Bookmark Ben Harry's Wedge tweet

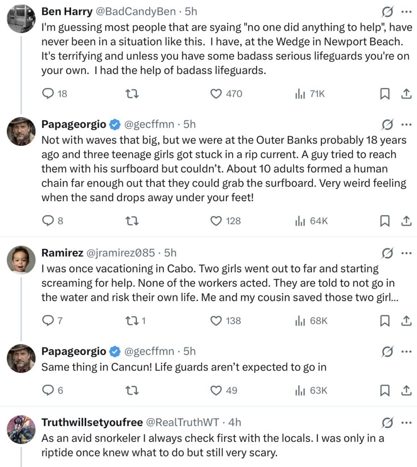[385, 94]
